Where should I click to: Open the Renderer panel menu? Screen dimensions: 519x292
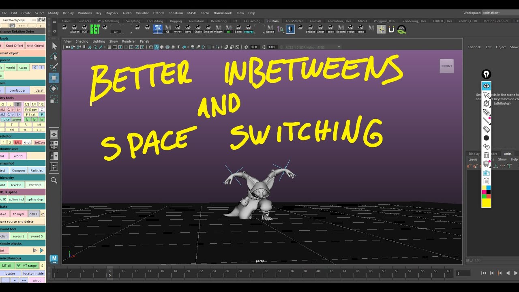(x=129, y=41)
